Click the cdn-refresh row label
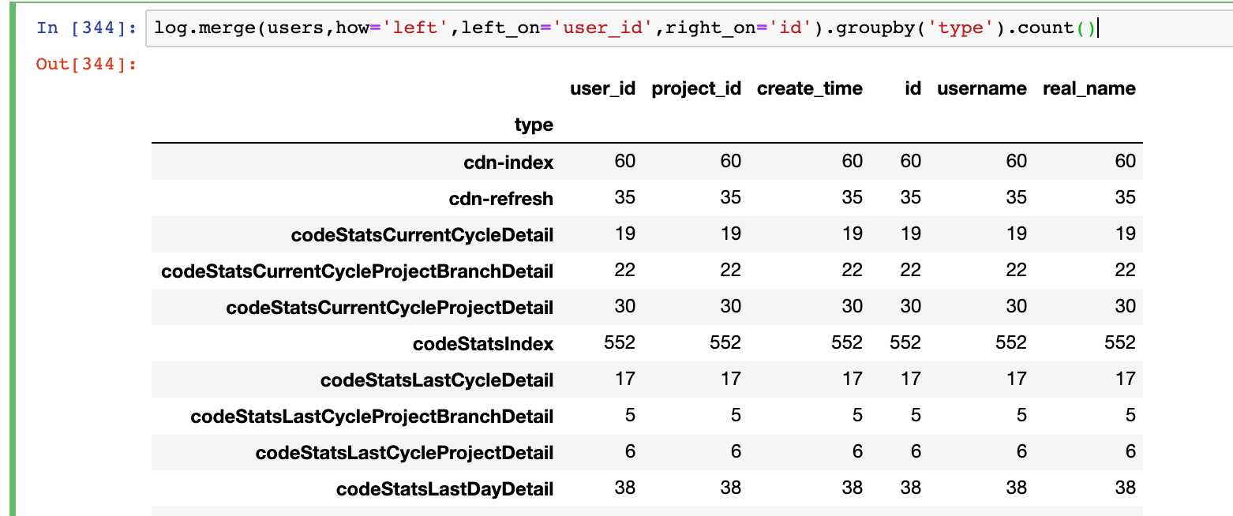The image size is (1233, 516). coord(501,198)
